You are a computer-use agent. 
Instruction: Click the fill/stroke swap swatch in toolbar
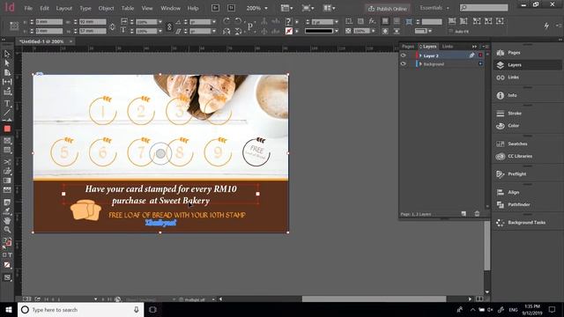7,242
